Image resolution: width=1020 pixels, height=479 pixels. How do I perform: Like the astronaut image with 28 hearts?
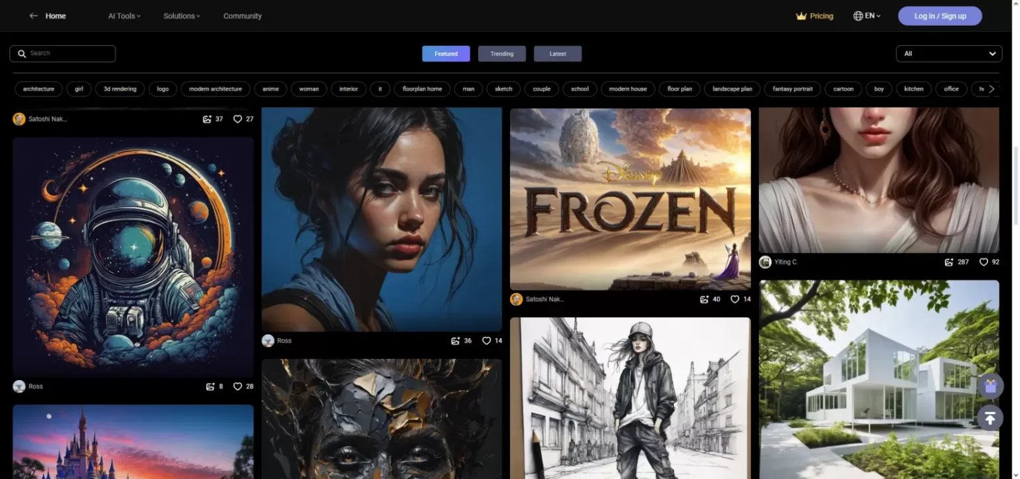click(x=238, y=386)
